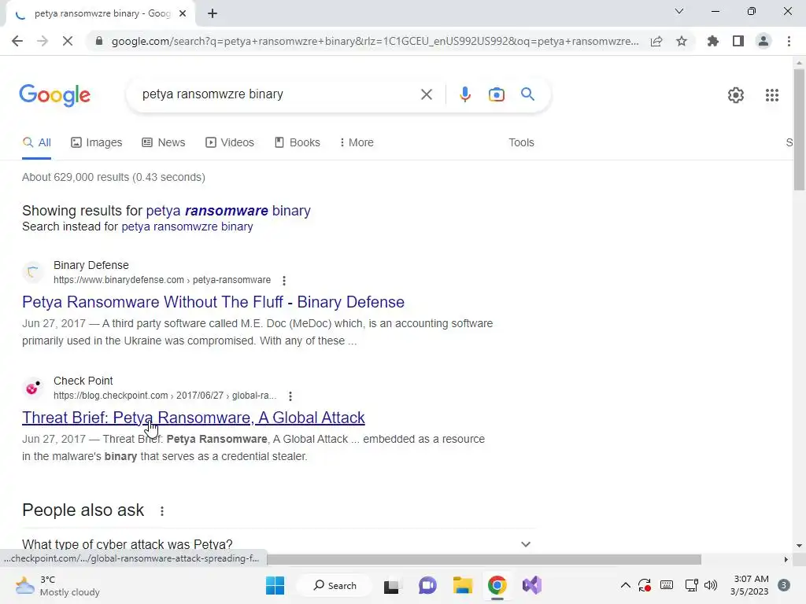
Task: Open 'Petya Ransomware Without The Fluff' result
Action: [213, 302]
